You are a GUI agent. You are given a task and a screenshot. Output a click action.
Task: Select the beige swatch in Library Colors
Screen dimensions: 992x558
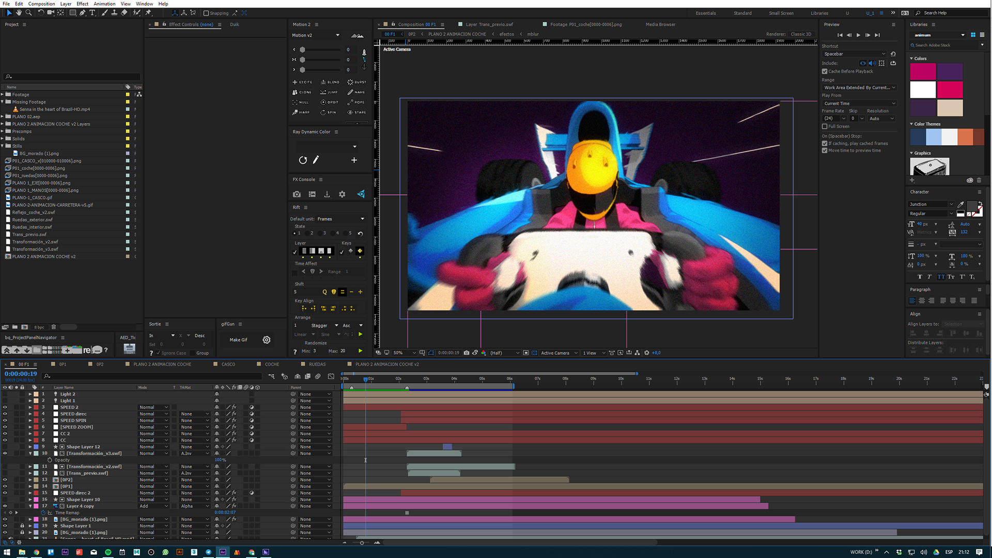click(x=950, y=107)
